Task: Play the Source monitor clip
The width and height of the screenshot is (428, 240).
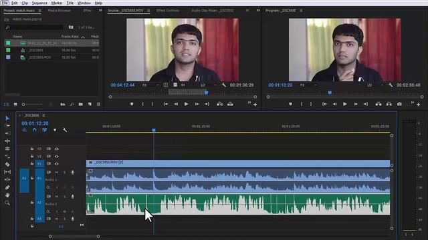Action: (186, 104)
